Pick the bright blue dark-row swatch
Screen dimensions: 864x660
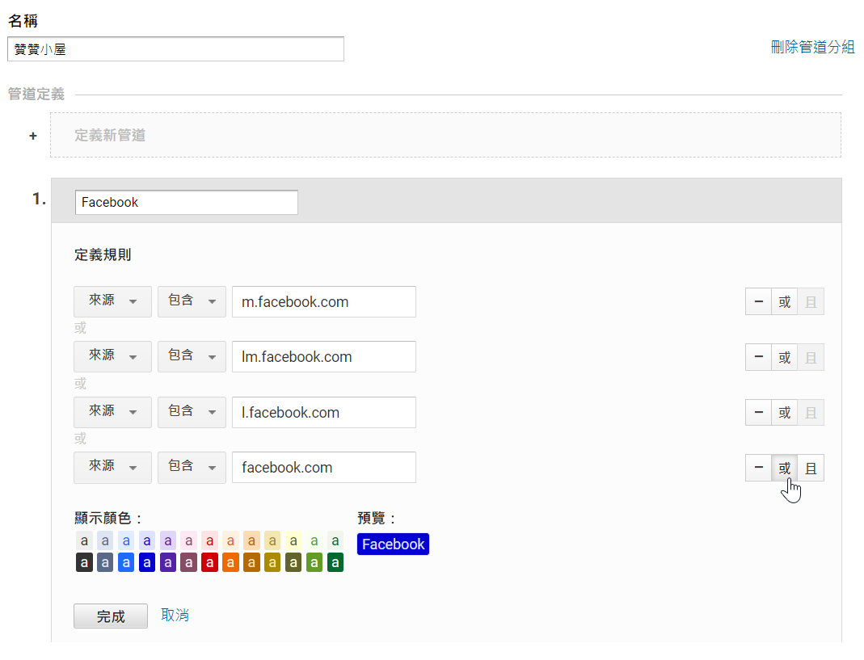pos(126,562)
